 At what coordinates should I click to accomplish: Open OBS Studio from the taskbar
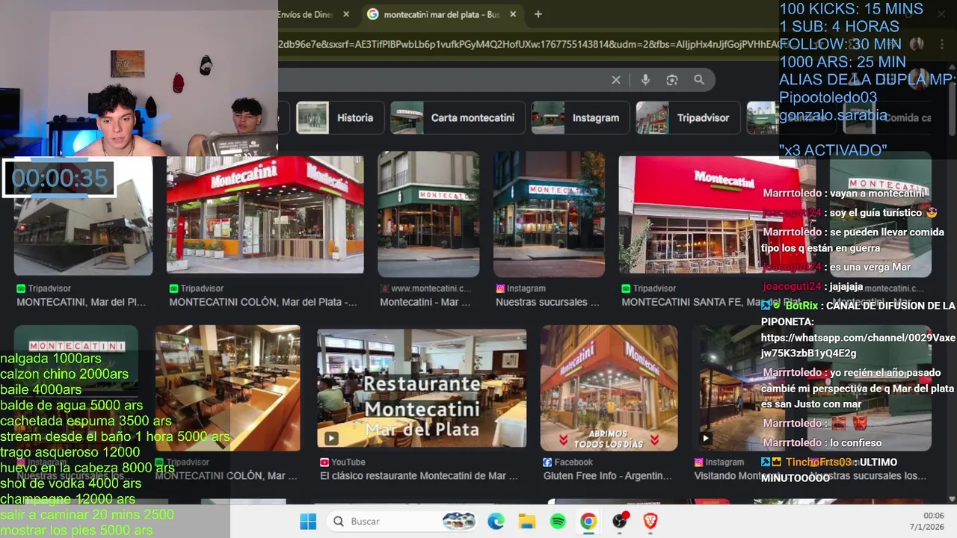pyautogui.click(x=620, y=522)
